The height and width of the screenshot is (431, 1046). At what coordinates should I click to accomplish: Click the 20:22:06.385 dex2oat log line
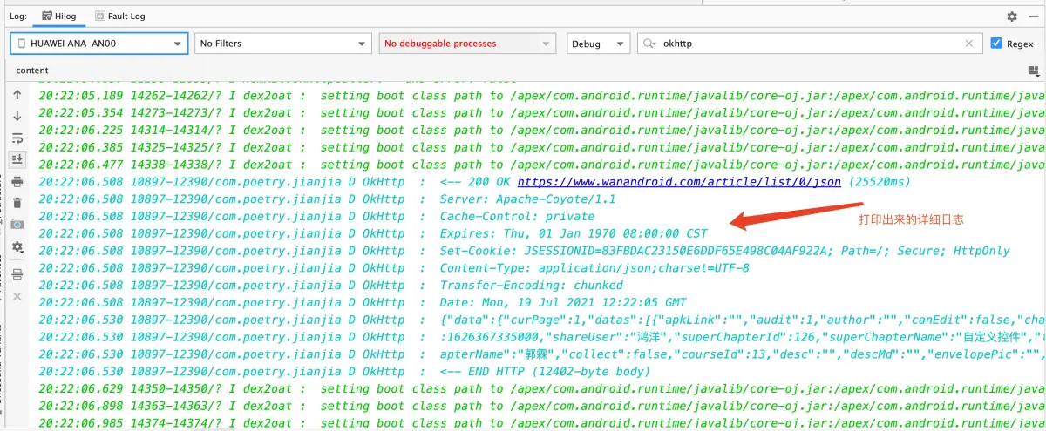[x=540, y=147]
